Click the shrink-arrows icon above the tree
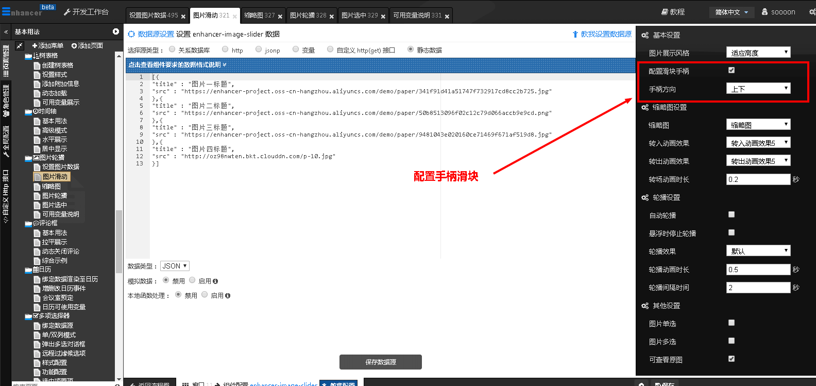This screenshot has width=816, height=386. pyautogui.click(x=20, y=46)
